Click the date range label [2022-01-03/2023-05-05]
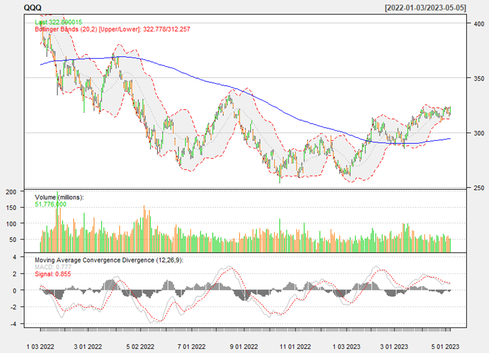 [426, 8]
